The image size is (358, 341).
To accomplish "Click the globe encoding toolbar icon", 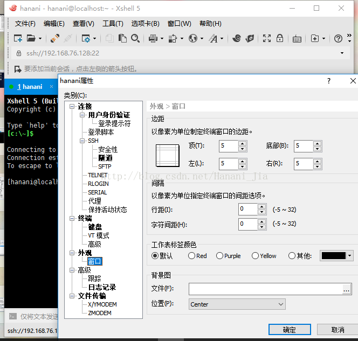I will pyautogui.click(x=193, y=38).
